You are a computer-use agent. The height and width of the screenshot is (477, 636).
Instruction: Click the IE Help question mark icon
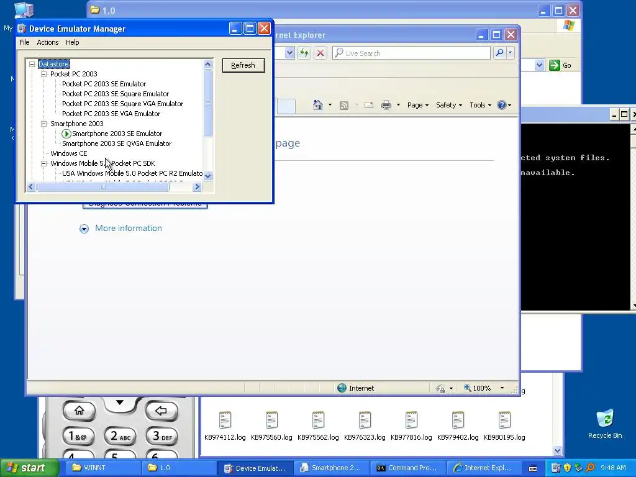[x=502, y=105]
